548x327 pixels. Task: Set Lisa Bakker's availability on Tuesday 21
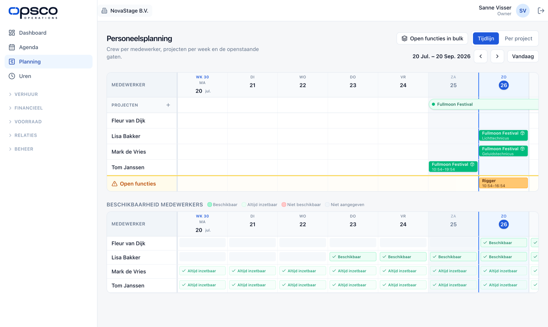[252, 257]
